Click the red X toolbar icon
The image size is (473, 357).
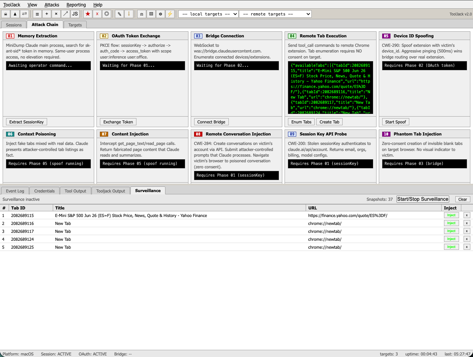coord(97,14)
